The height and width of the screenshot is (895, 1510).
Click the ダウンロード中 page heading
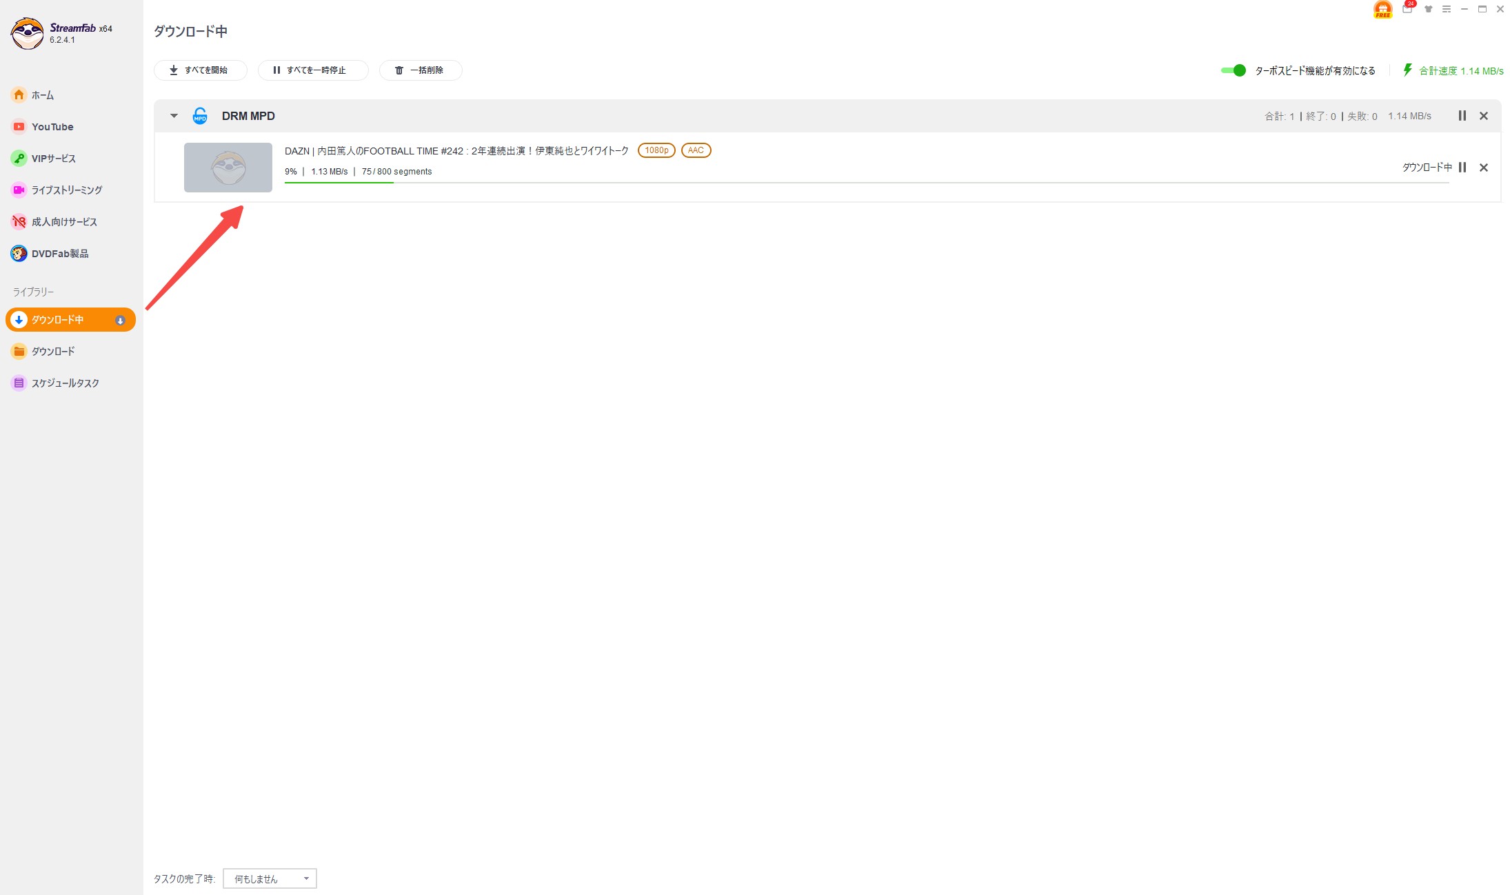190,31
